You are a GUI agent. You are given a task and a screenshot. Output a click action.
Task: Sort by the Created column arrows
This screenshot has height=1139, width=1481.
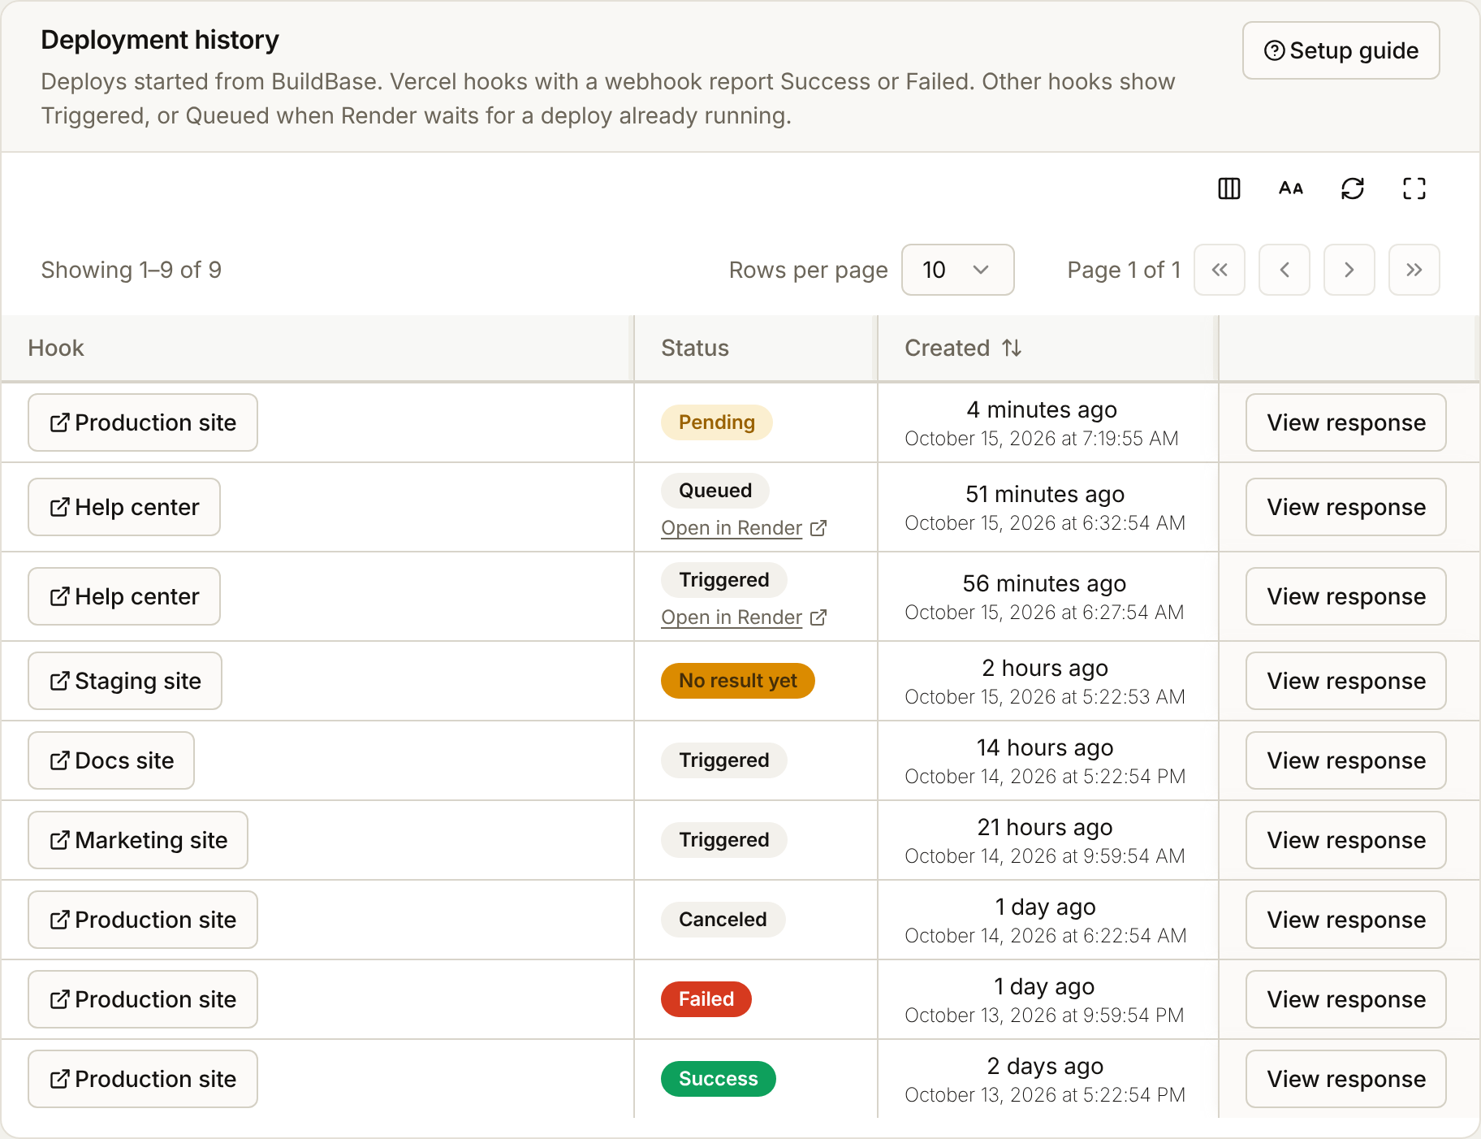point(1012,348)
